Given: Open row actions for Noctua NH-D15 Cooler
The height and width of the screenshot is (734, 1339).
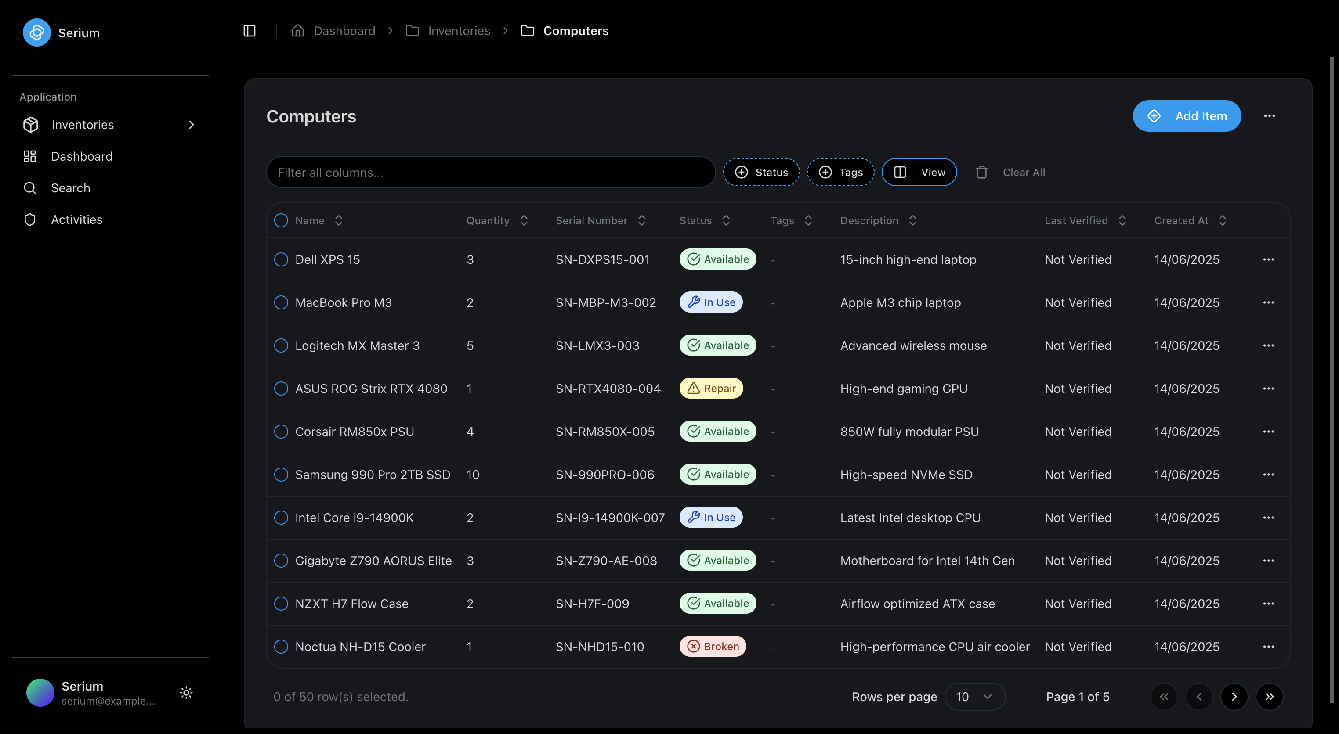Looking at the screenshot, I should (x=1268, y=647).
